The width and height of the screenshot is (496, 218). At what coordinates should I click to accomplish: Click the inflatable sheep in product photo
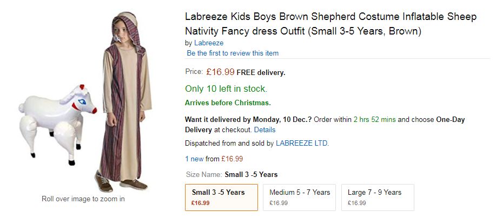pyautogui.click(x=57, y=124)
